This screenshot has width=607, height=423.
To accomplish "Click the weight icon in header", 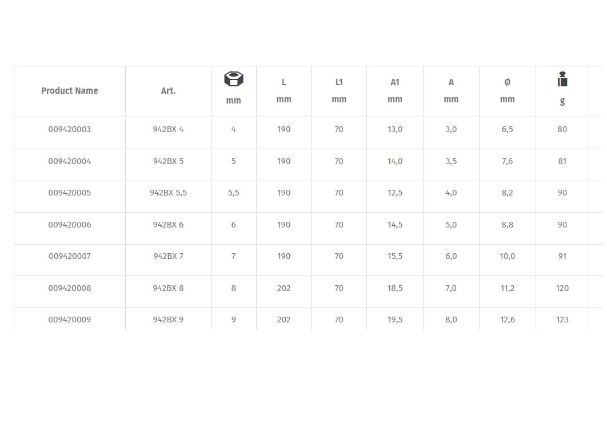I will [562, 80].
